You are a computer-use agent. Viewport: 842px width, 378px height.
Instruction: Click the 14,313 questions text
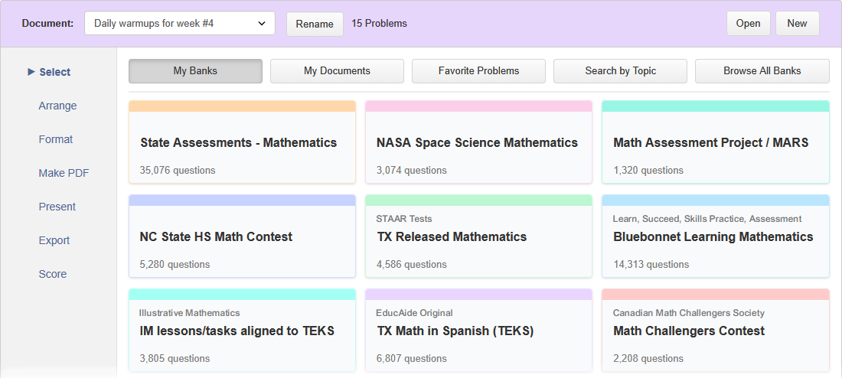651,264
